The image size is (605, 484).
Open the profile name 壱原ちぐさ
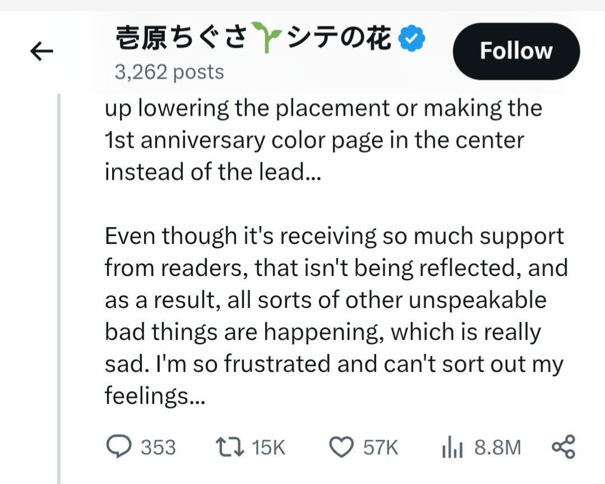[181, 38]
